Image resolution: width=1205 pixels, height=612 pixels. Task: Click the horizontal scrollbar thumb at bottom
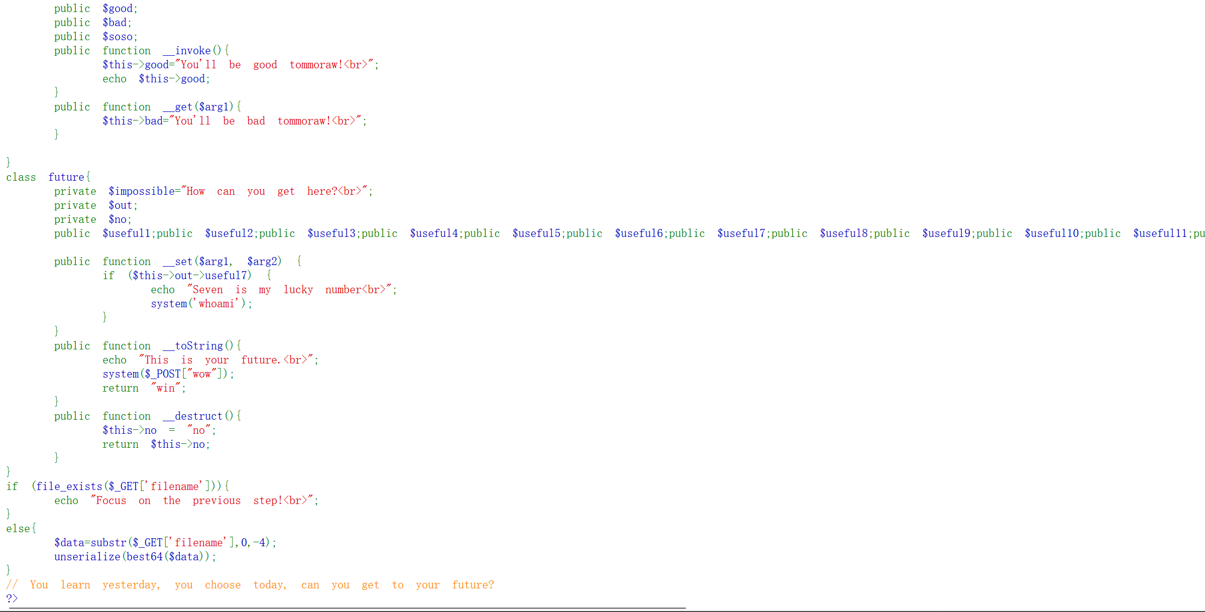coord(347,608)
